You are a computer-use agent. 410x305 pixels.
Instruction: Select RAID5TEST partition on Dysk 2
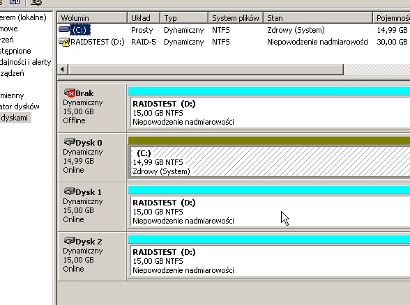tap(269, 261)
